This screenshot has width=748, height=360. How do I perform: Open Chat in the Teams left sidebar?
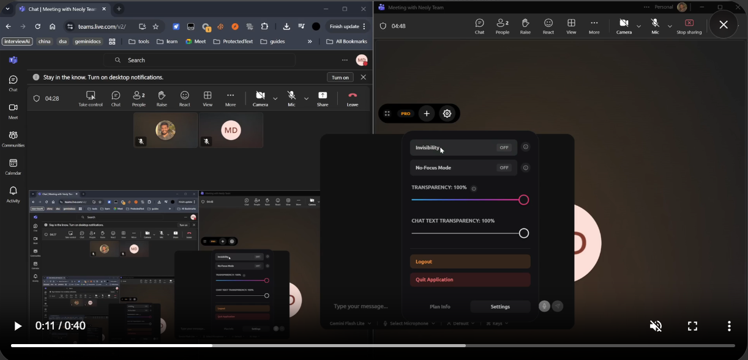pyautogui.click(x=13, y=83)
